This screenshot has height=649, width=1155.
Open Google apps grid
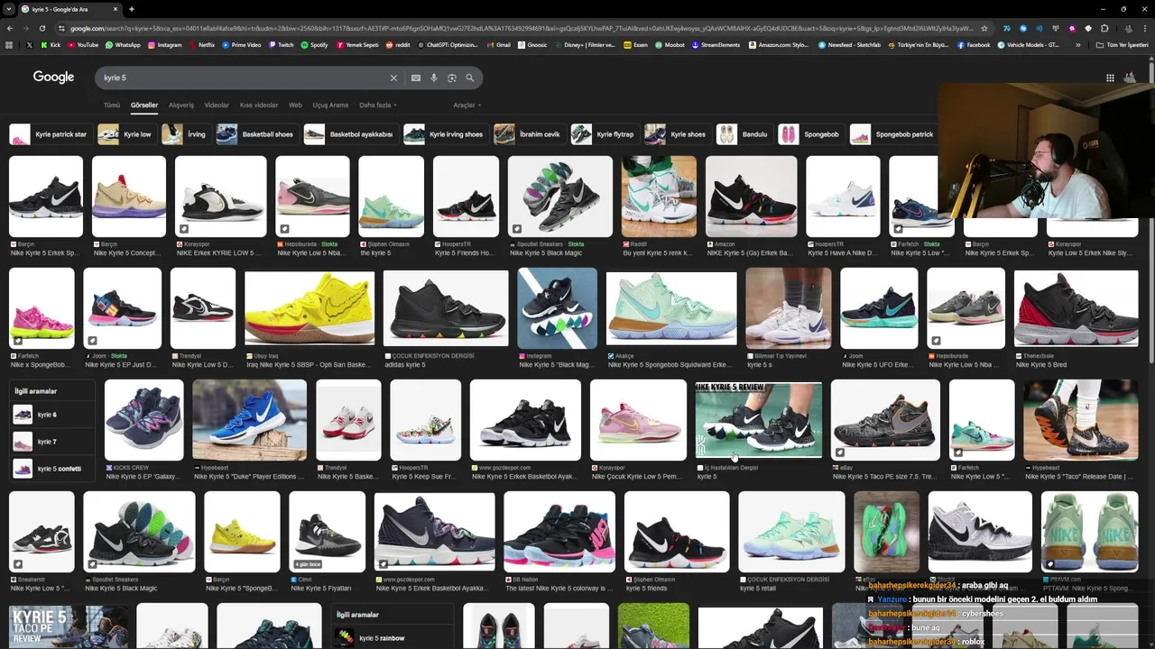[1110, 78]
